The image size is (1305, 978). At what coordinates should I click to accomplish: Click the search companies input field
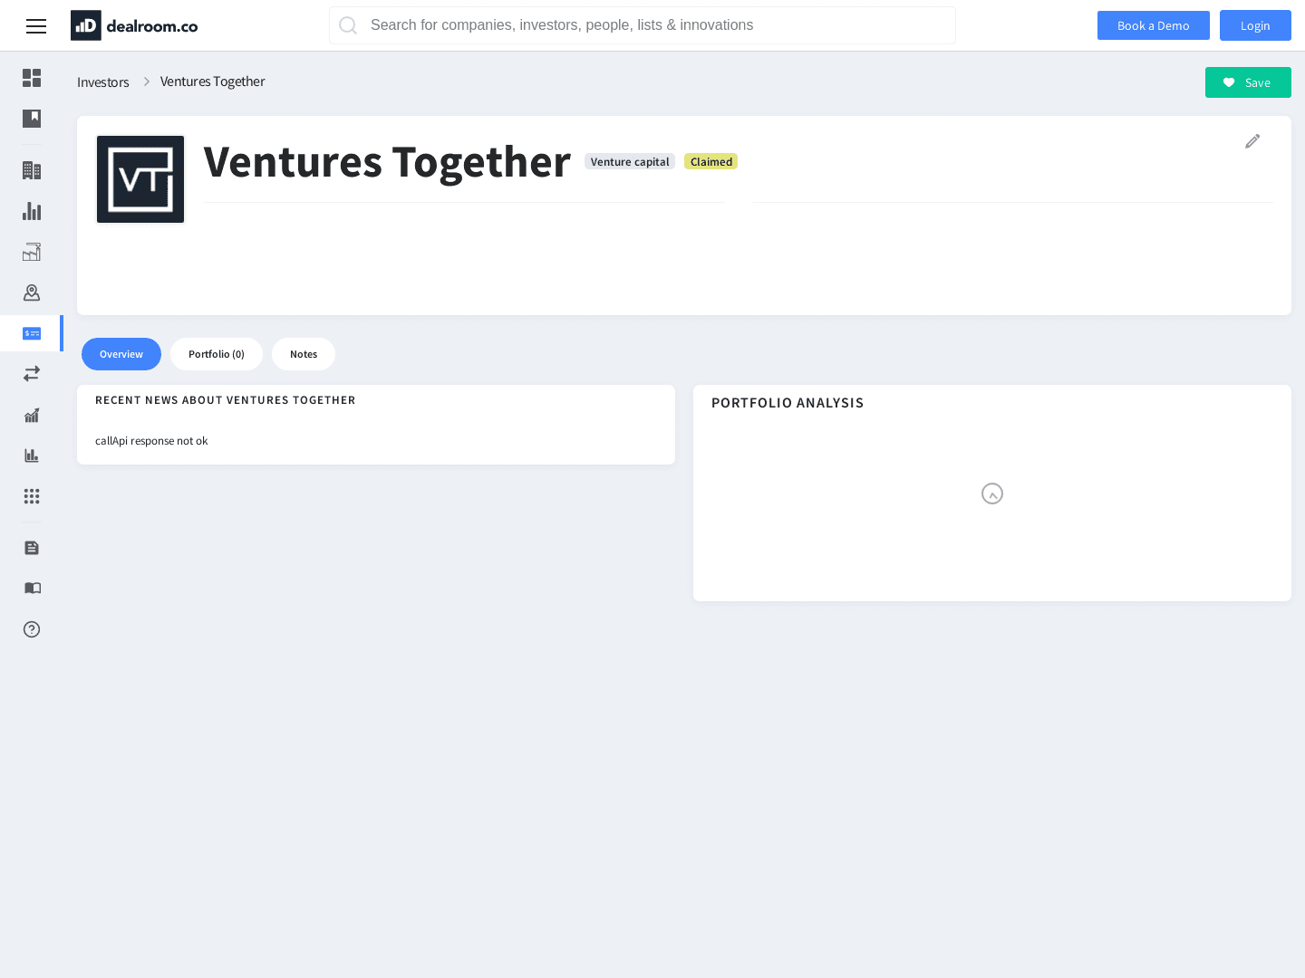tap(643, 25)
